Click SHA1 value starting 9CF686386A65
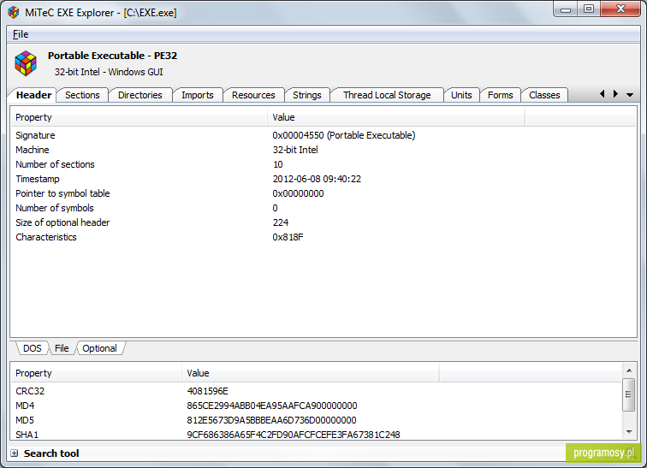This screenshot has height=468, width=647. click(x=294, y=435)
